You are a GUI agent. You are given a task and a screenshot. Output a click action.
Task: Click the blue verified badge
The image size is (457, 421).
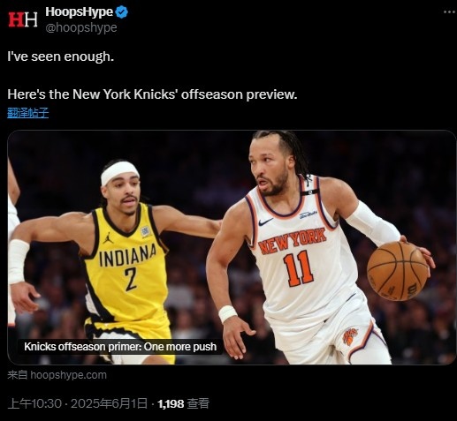pos(122,12)
